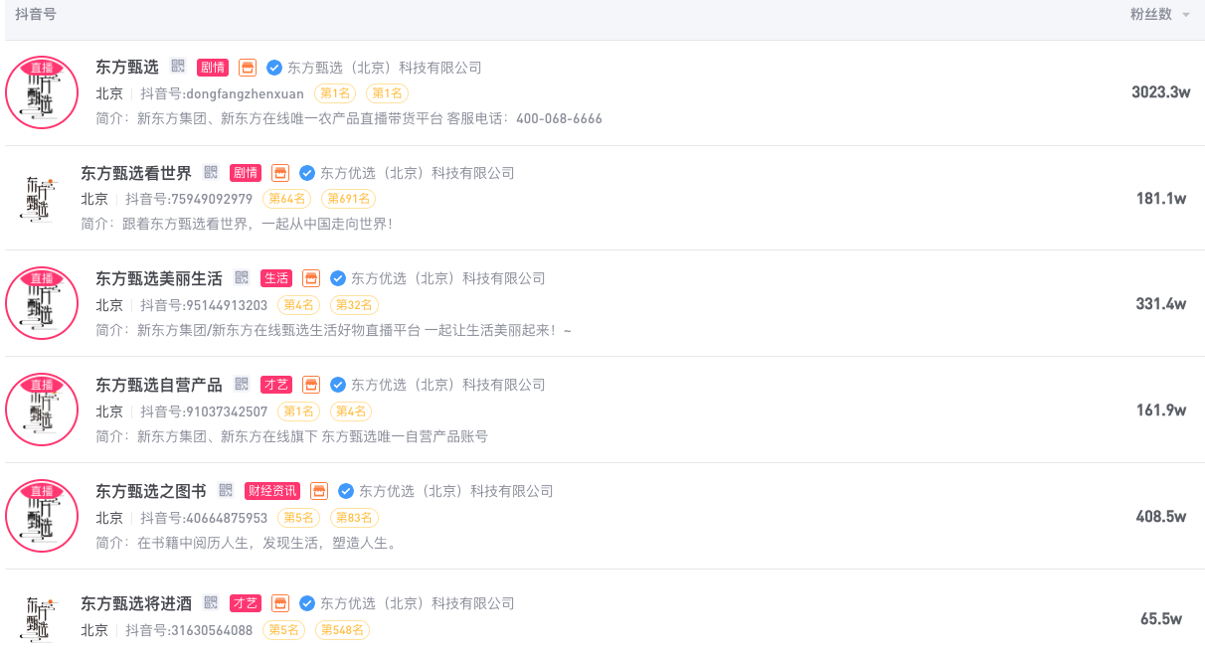
Task: Click 财经资讯 category tag
Action: 271,491
